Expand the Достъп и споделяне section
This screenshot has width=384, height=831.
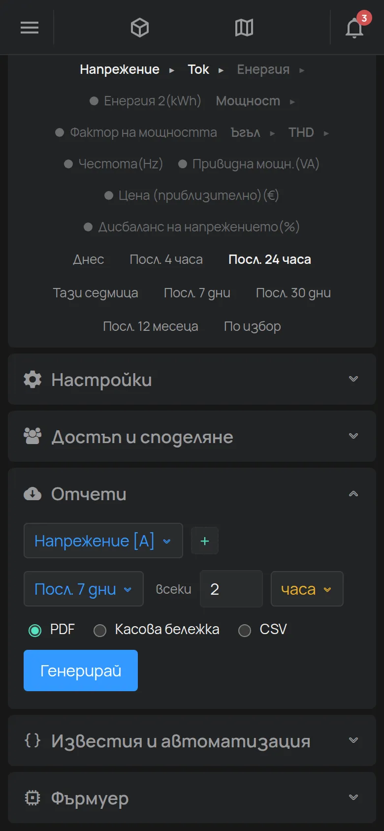[192, 436]
